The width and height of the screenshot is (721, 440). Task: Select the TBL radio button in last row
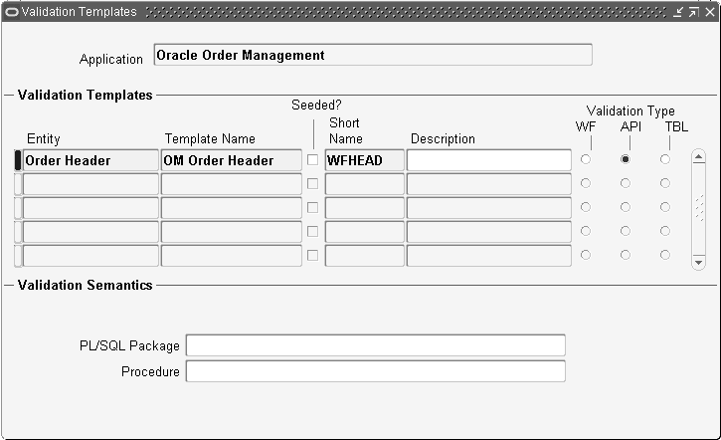pyautogui.click(x=665, y=255)
